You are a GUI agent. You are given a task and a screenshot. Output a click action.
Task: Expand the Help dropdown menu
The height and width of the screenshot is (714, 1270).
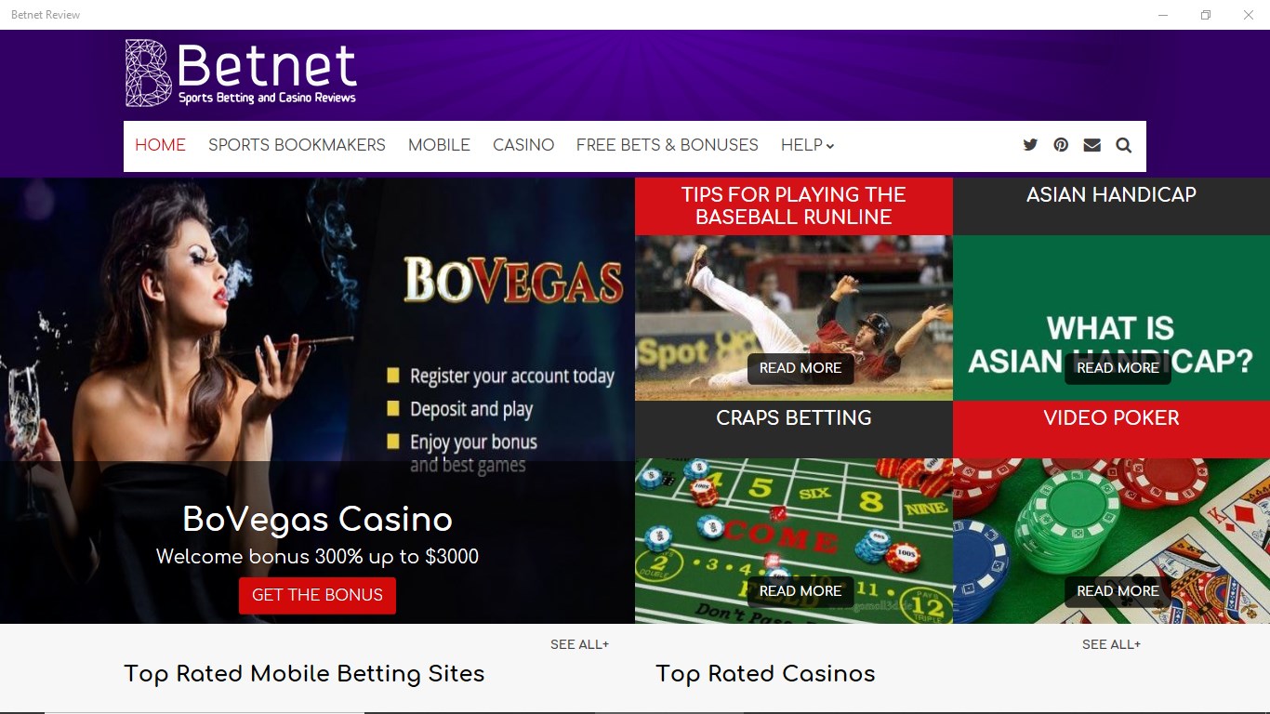(x=808, y=145)
